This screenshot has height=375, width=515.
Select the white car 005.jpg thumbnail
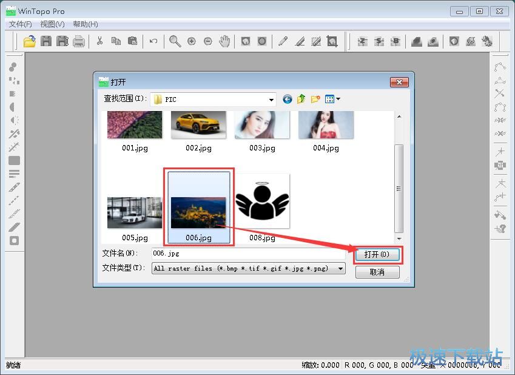(x=135, y=212)
